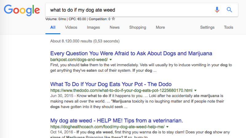Expand the barkpost.com result dropdown arrow
Screen dimensions: 246x138
(x=110, y=59)
